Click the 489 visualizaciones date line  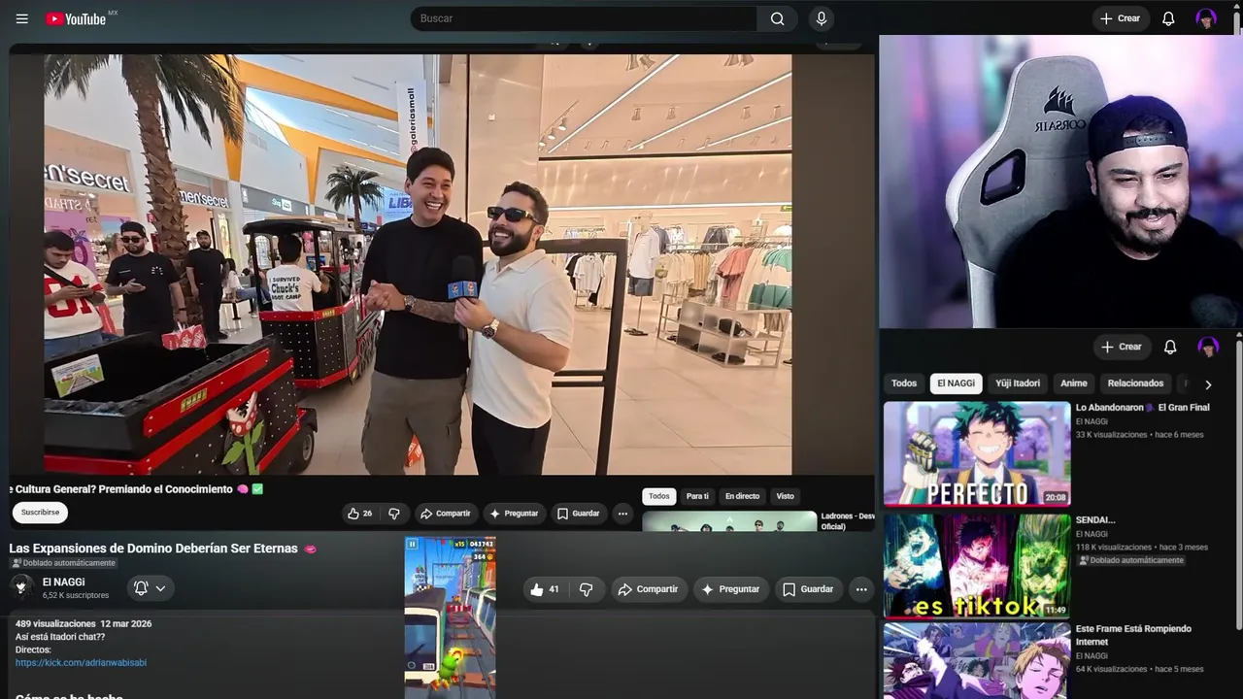click(x=84, y=623)
